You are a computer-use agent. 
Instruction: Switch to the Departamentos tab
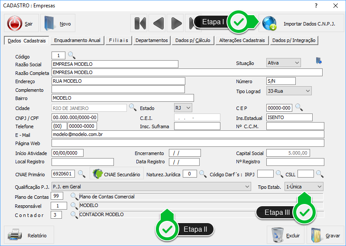point(152,40)
